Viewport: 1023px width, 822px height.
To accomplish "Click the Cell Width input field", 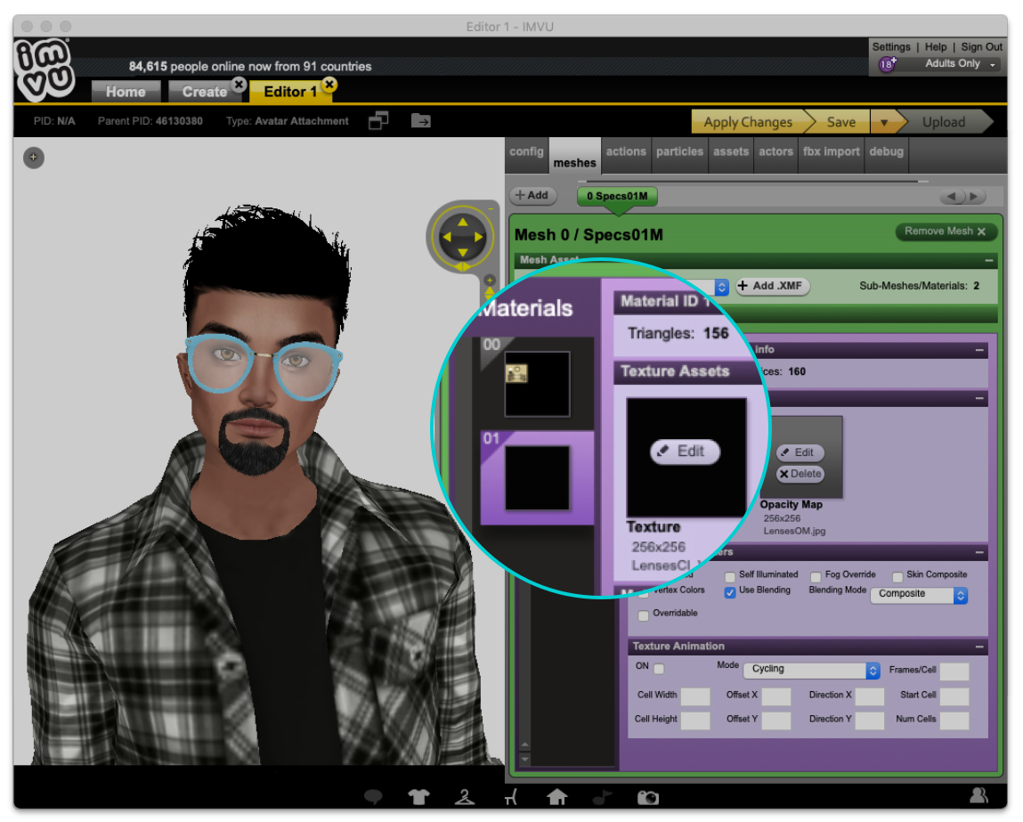I will 695,696.
